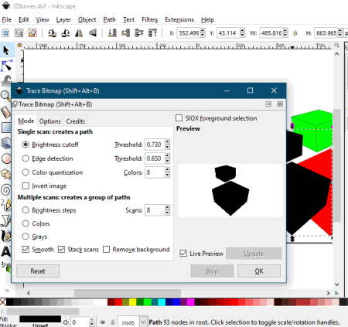Raise selection to top
The image size is (348, 327).
point(152,33)
